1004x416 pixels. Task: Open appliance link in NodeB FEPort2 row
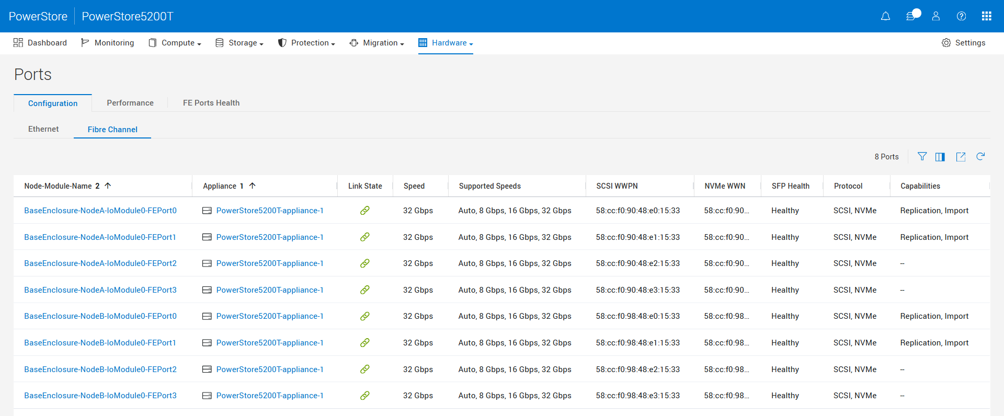tap(270, 369)
